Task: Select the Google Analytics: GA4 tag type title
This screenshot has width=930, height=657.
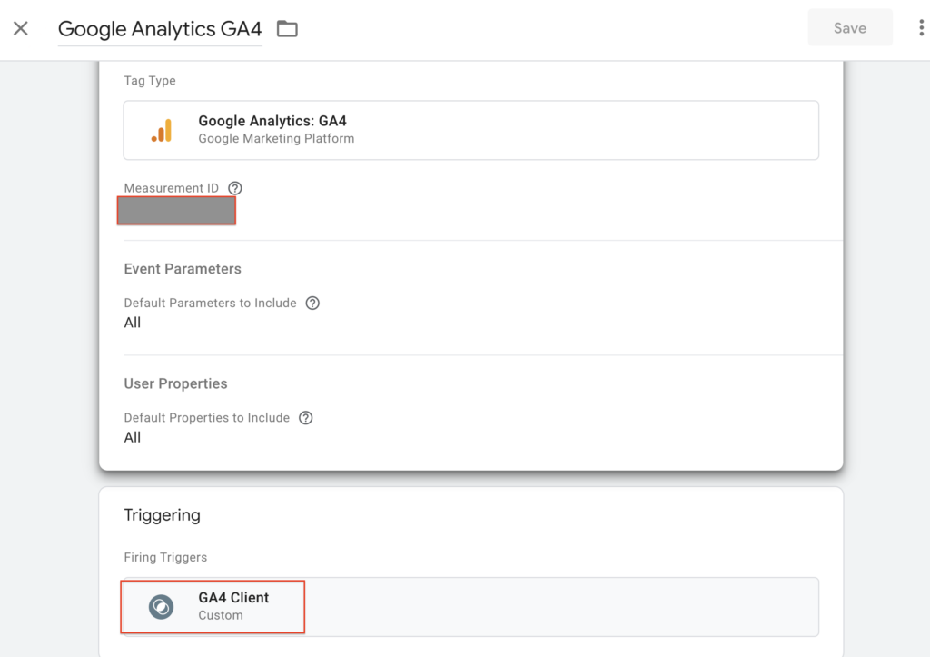Action: (272, 121)
